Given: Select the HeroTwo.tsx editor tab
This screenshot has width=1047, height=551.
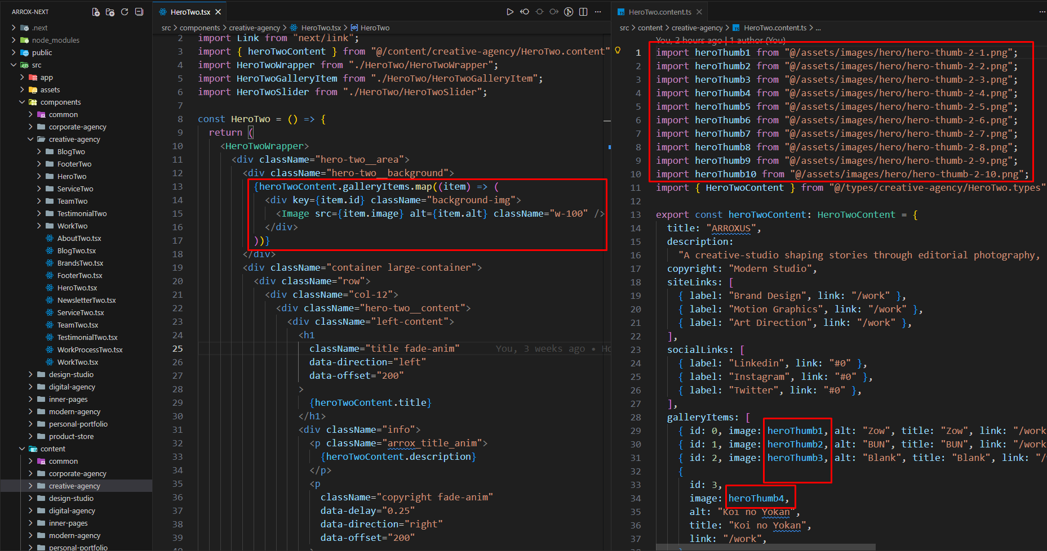Looking at the screenshot, I should 190,12.
